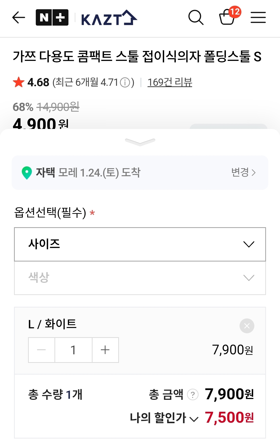Viewport: 280px width, 444px height.
Task: Open the hamburger menu
Action: [258, 18]
